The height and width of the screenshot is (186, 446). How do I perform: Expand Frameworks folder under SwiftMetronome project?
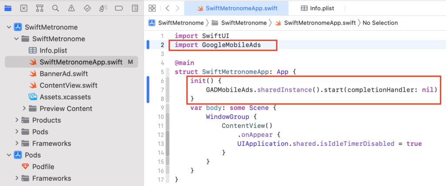[x=17, y=143]
